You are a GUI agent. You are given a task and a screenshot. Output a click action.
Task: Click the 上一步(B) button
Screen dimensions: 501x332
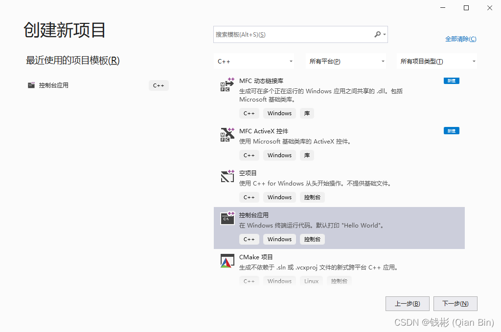pos(408,304)
